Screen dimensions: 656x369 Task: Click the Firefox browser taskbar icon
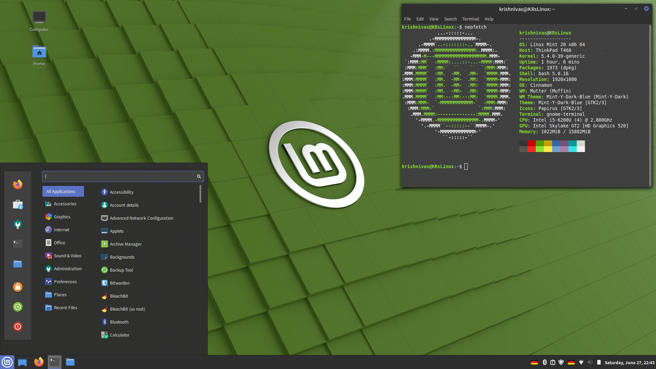point(38,362)
